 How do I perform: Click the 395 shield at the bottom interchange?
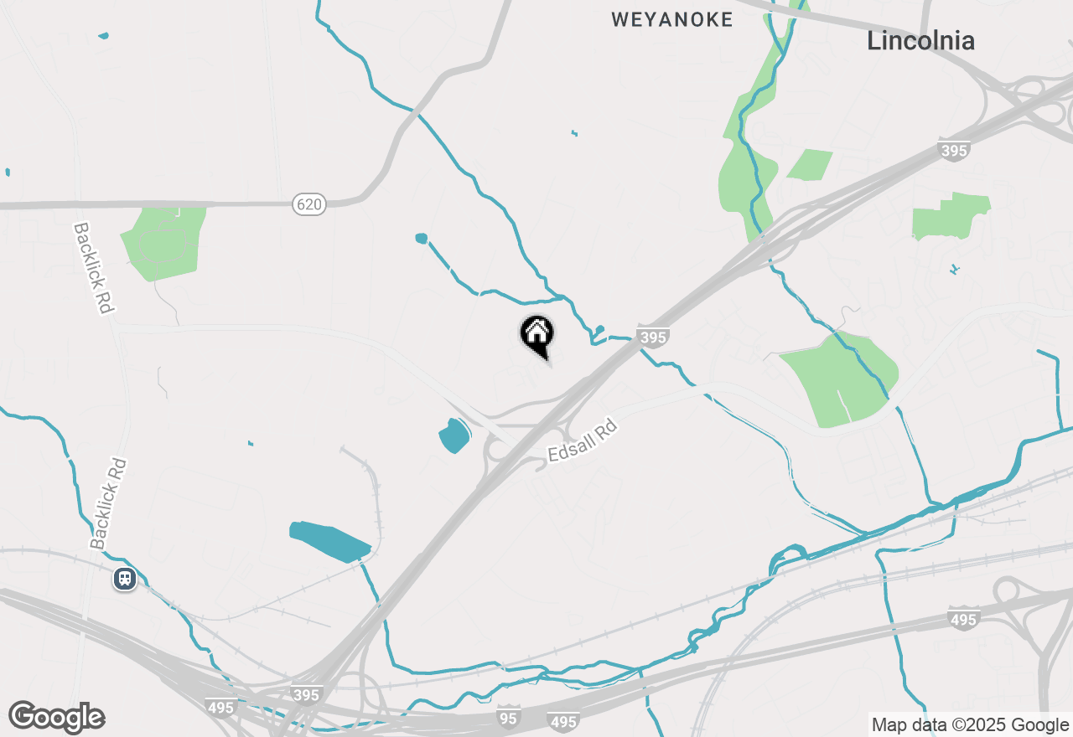click(x=306, y=693)
